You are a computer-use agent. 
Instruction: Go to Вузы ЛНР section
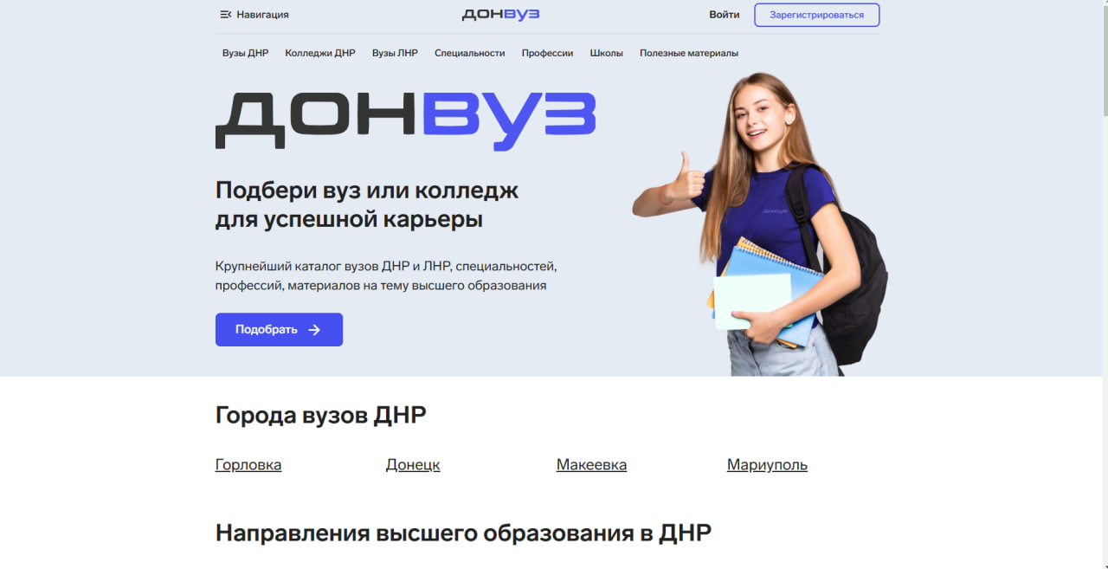pyautogui.click(x=395, y=53)
